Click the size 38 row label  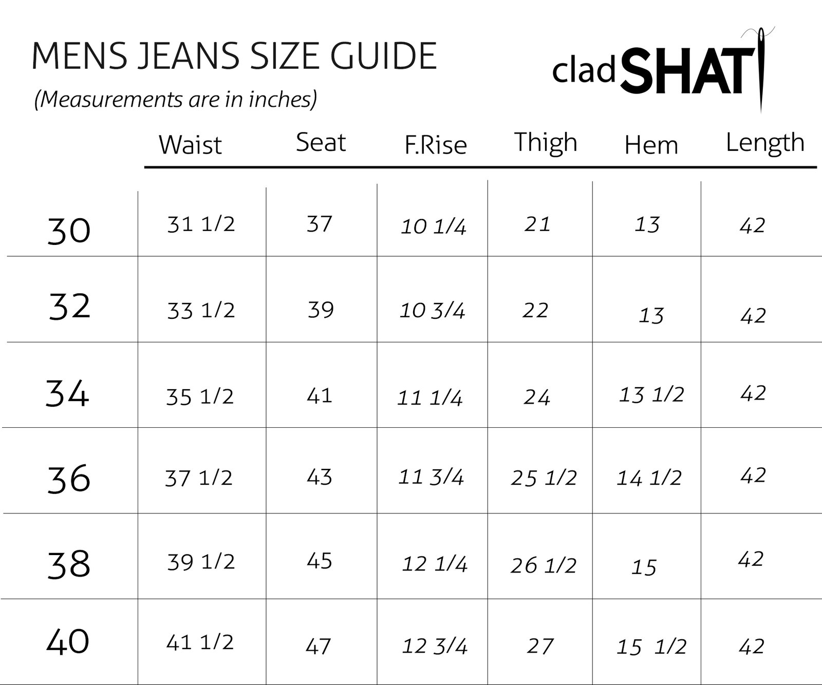click(x=69, y=564)
